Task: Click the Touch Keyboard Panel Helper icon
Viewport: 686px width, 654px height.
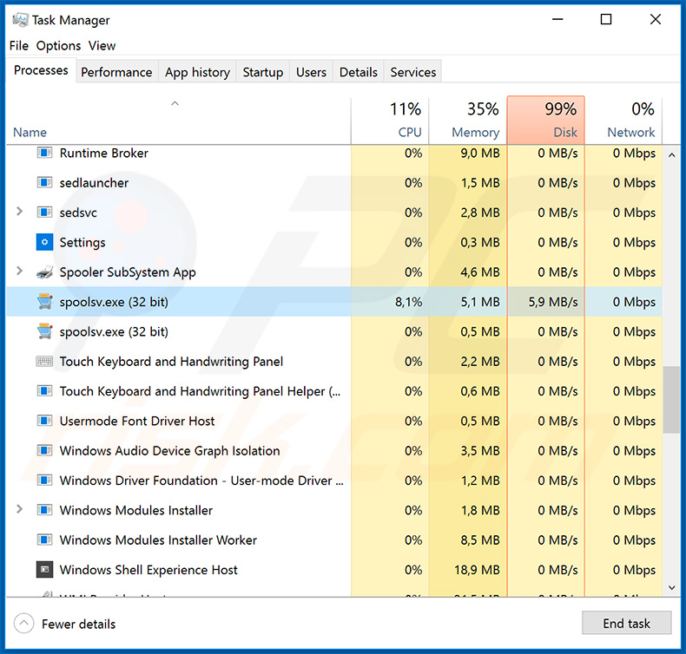Action: click(x=44, y=391)
